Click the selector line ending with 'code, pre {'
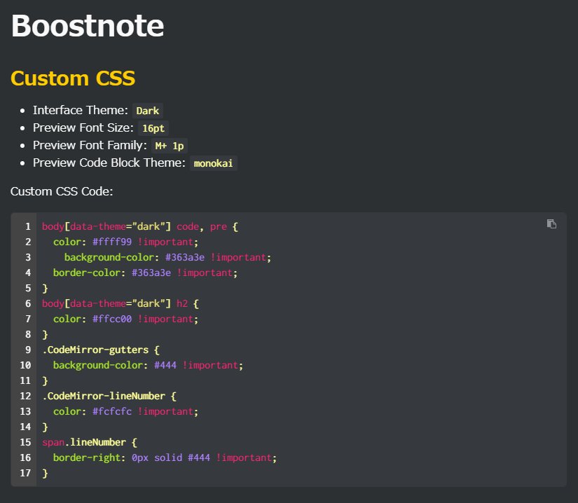578x503 pixels. [140, 226]
